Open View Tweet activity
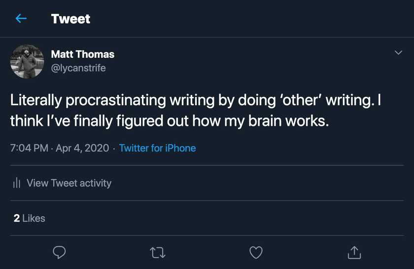Screen dimensions: 414x269 [69, 183]
